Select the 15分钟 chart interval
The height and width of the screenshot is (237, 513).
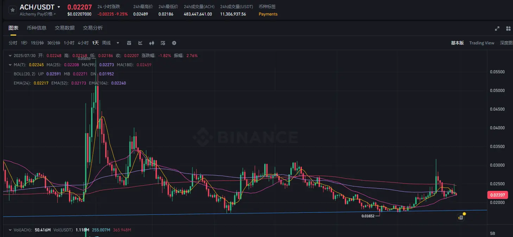[37, 43]
